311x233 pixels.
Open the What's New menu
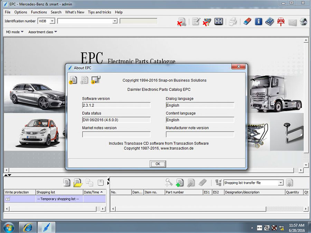click(x=75, y=12)
